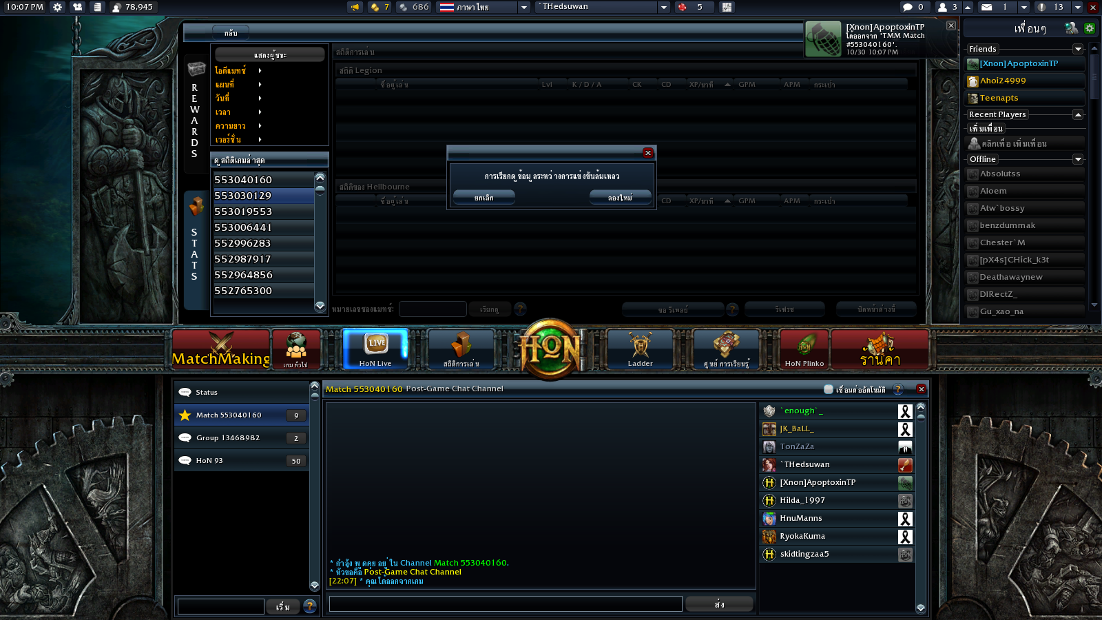The height and width of the screenshot is (620, 1102).
Task: Click the กลับ back button
Action: (x=231, y=32)
